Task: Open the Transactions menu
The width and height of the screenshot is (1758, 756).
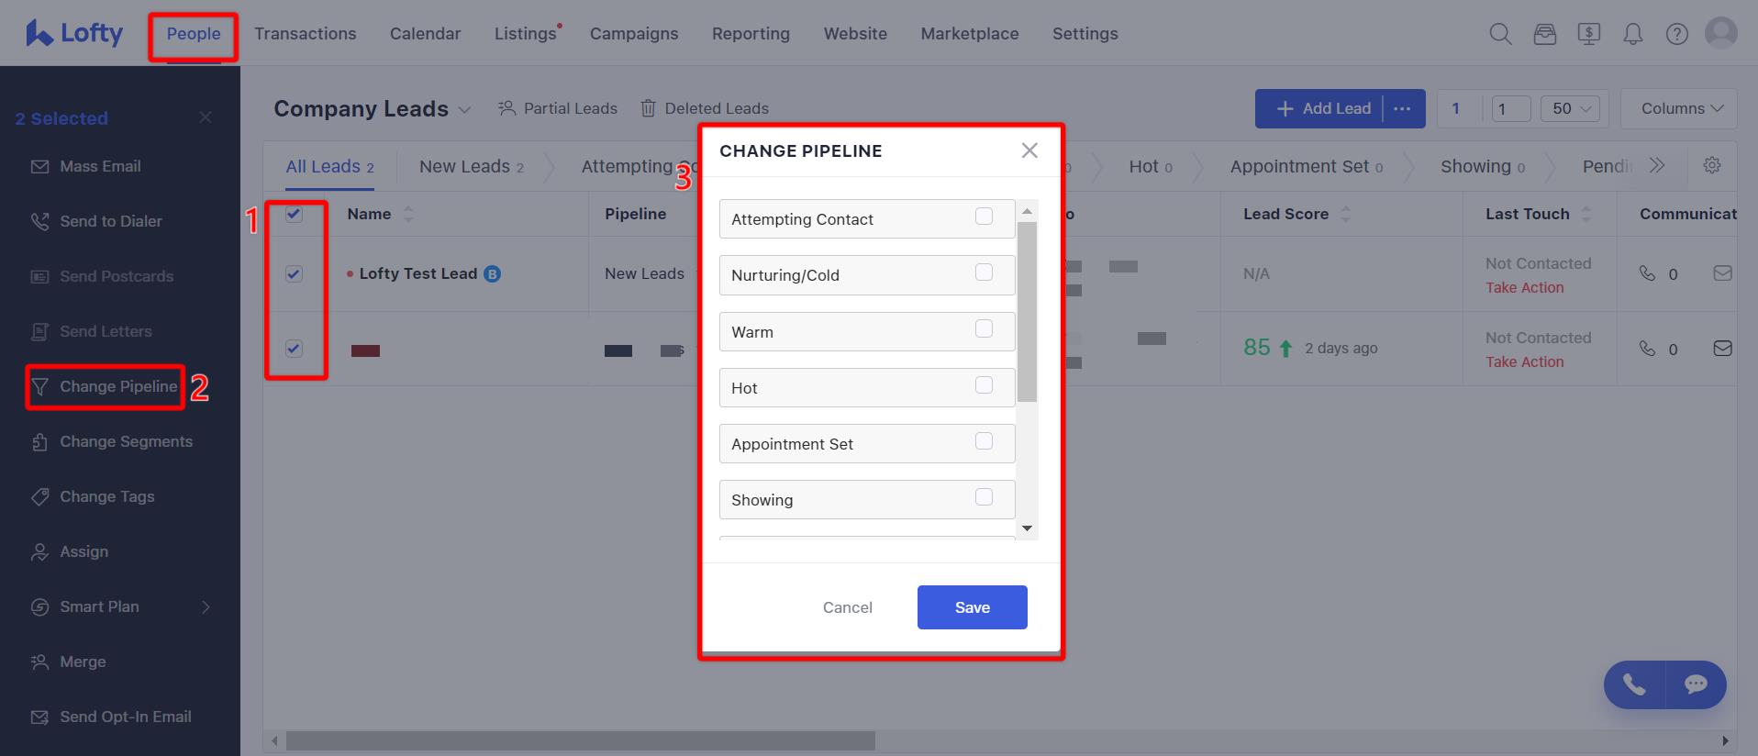Action: point(306,34)
